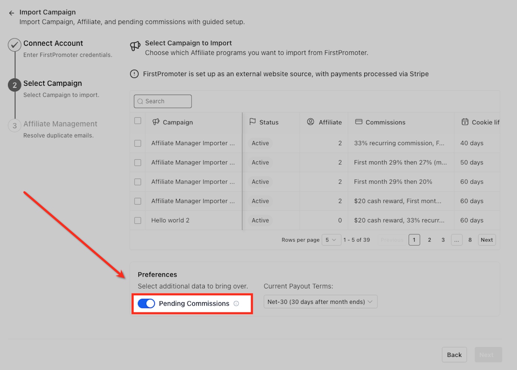
Task: Click the pagination Next button
Action: tap(487, 240)
